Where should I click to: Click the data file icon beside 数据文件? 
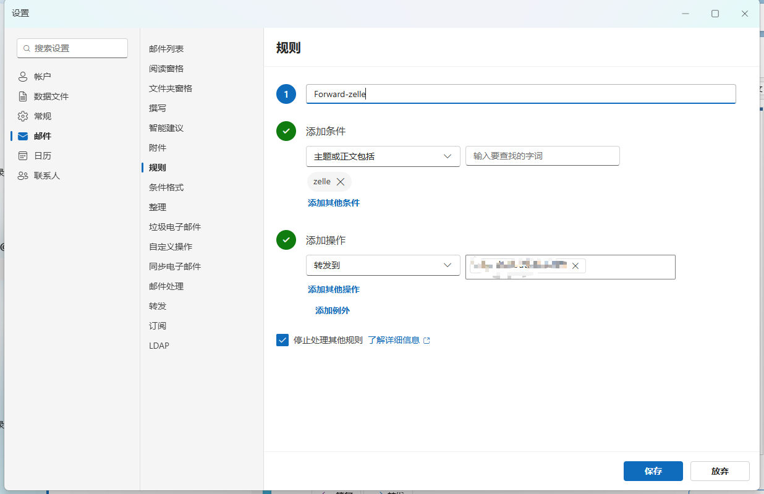[23, 96]
